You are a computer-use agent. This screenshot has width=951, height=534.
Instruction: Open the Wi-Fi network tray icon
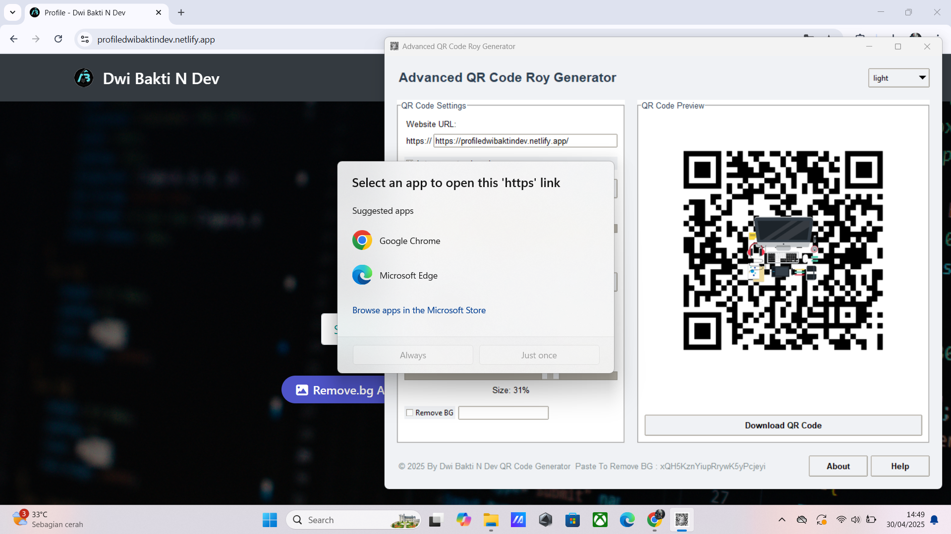click(841, 520)
